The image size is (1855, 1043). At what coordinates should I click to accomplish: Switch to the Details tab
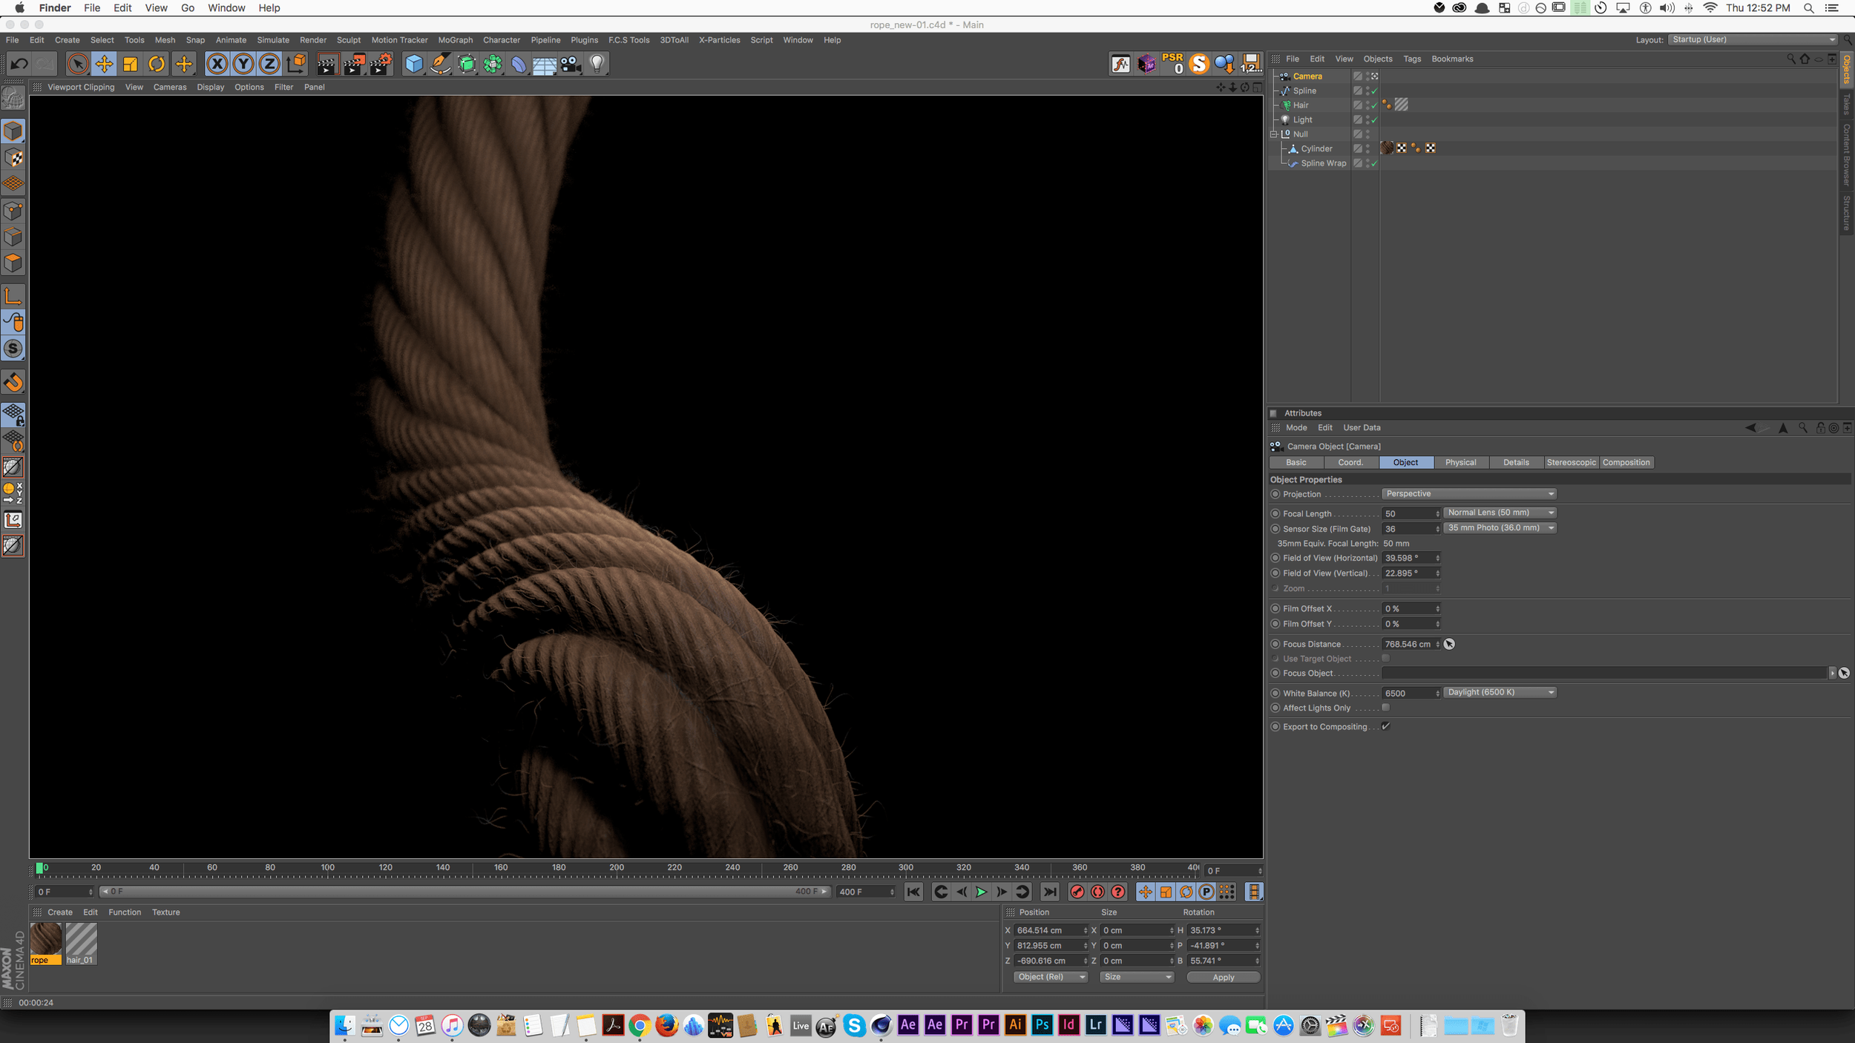click(x=1516, y=462)
